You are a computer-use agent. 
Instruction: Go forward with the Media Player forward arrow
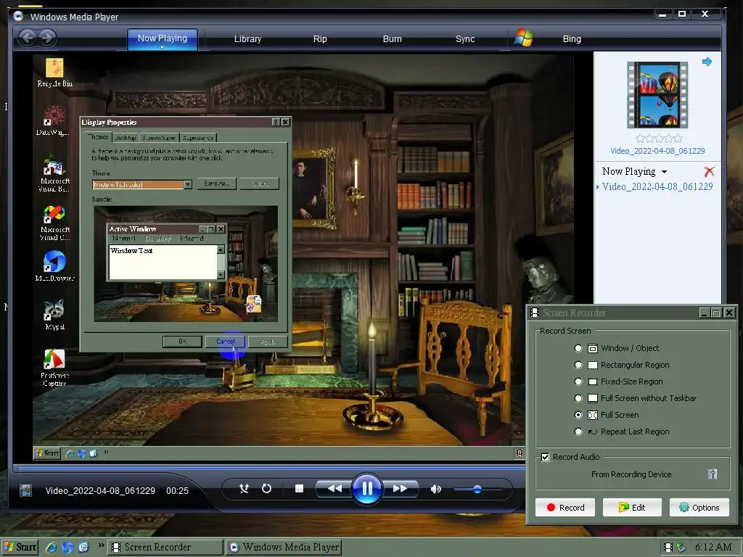click(47, 38)
